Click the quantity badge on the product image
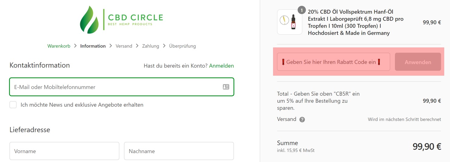The height and width of the screenshot is (162, 450). (301, 10)
